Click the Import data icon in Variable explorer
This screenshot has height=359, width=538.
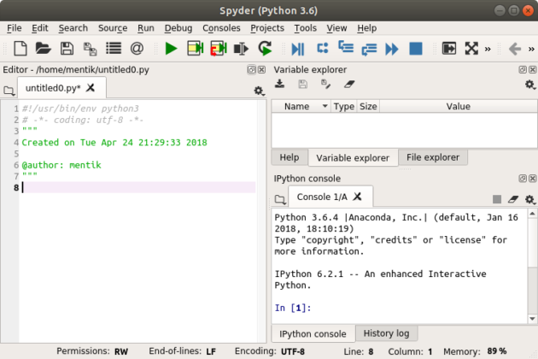[x=280, y=85]
